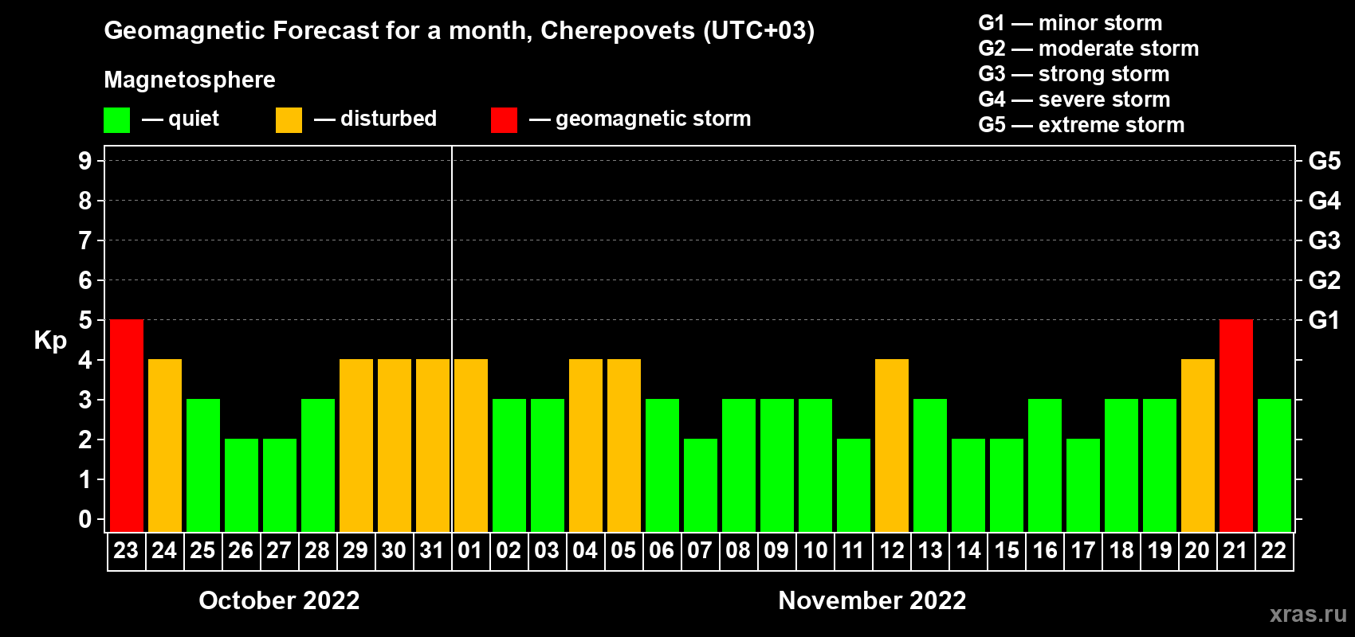Screen dimensions: 1355x637
Task: Click the Kp axis title
Action: click(x=50, y=340)
